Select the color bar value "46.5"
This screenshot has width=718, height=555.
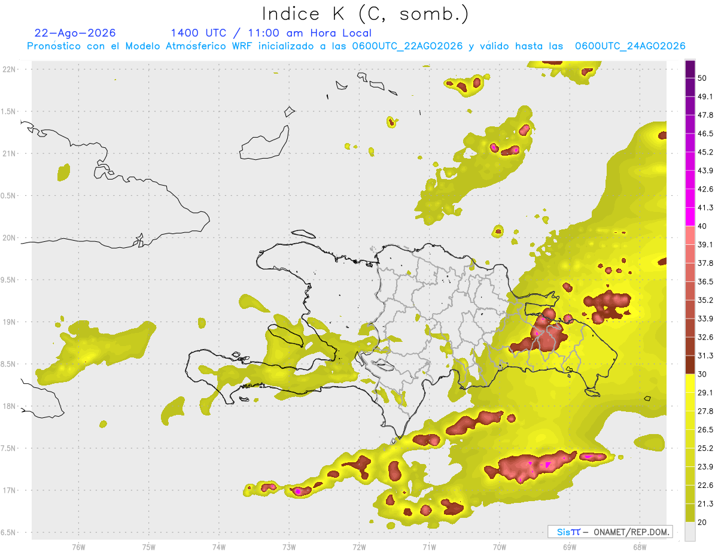706,134
